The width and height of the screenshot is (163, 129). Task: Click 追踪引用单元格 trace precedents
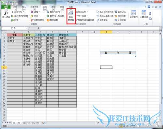(105, 12)
